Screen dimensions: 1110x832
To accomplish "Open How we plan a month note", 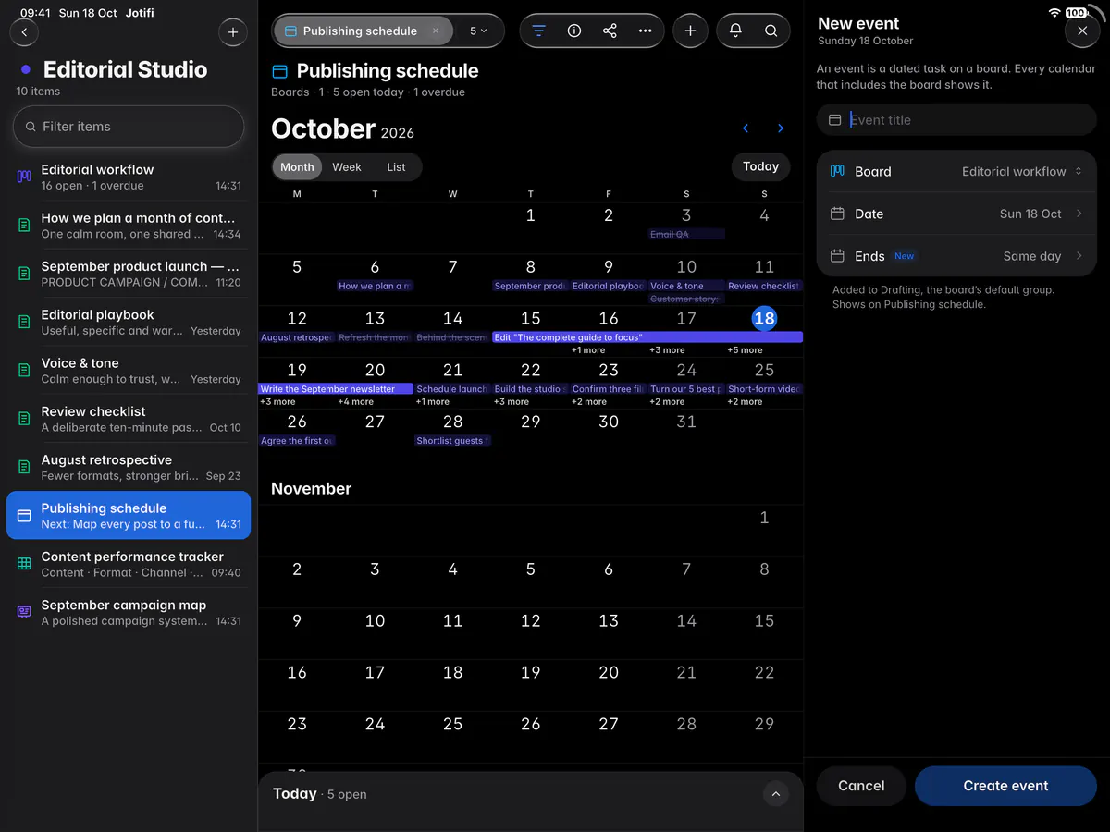I will click(x=129, y=226).
